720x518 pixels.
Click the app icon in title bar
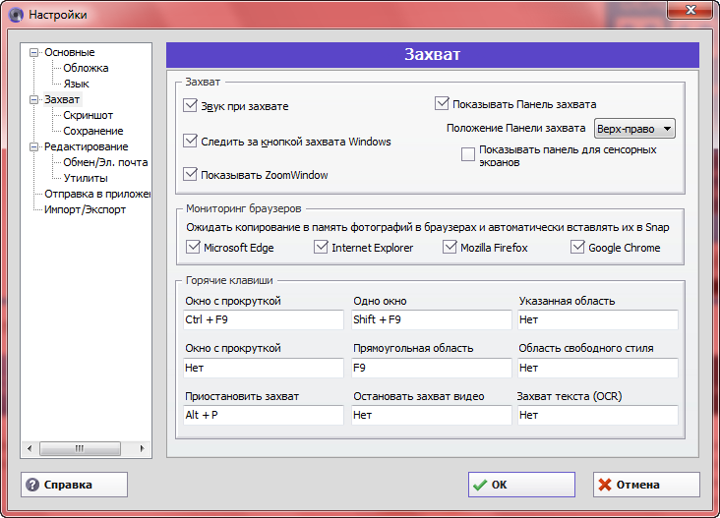pyautogui.click(x=16, y=15)
